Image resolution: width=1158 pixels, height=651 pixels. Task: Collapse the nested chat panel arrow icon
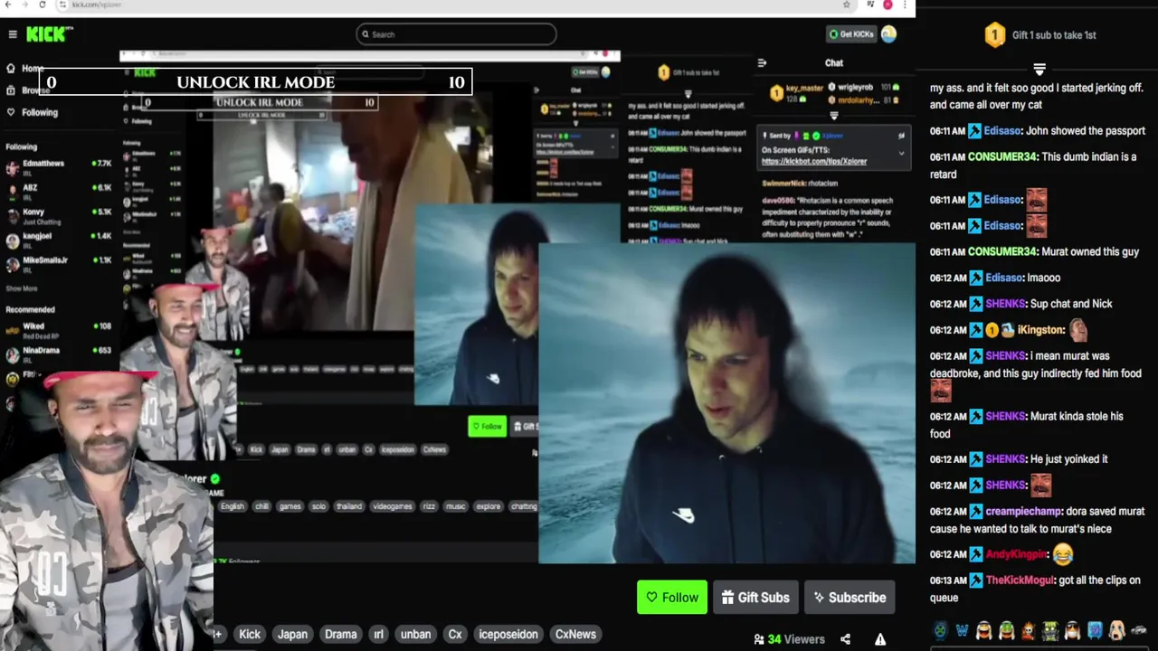point(762,63)
